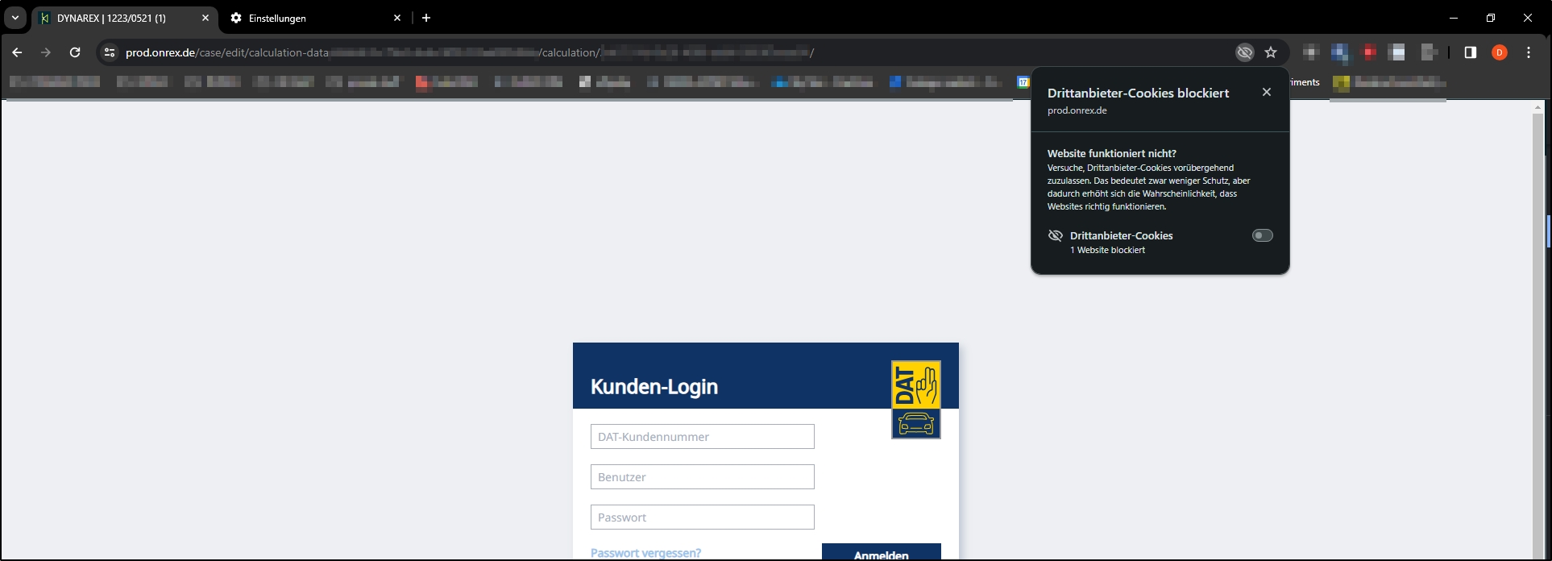Close the Drittanbieter-Cookies blockiert popup
1552x561 pixels.
(1266, 92)
